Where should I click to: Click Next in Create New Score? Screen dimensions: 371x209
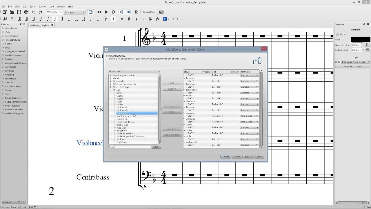[x=248, y=157]
